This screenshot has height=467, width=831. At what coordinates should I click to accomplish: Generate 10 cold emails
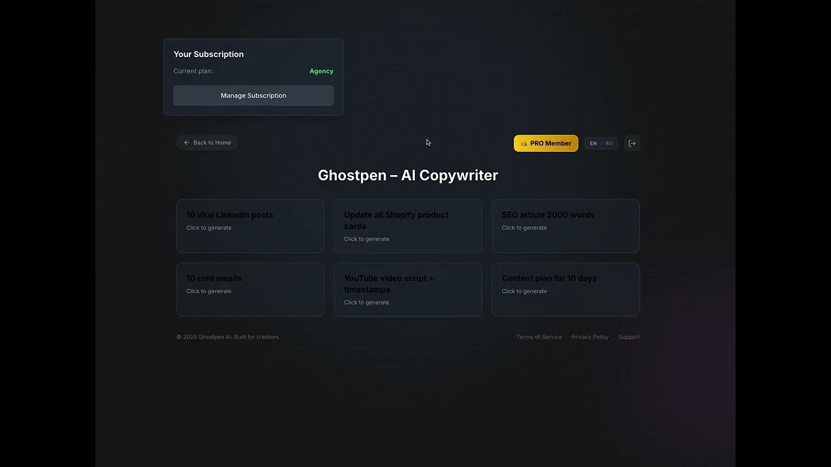pyautogui.click(x=250, y=289)
